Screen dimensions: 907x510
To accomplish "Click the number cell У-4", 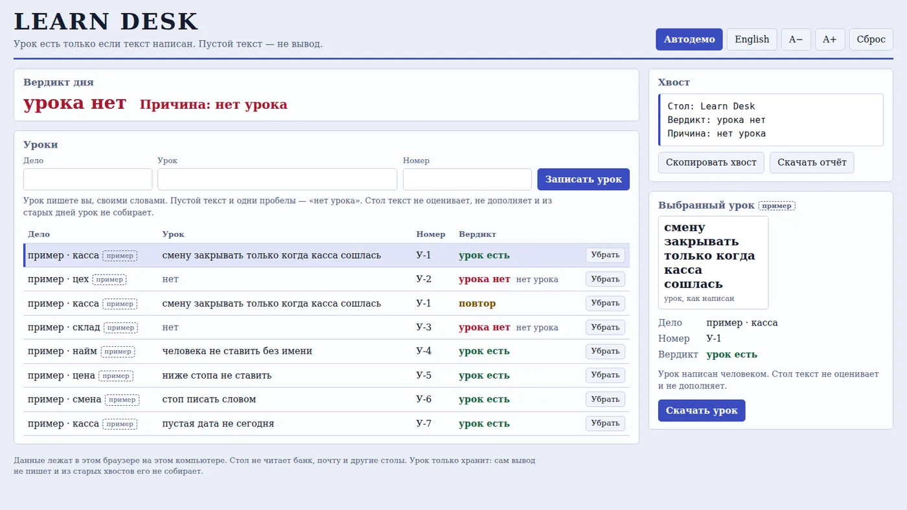I will point(424,351).
